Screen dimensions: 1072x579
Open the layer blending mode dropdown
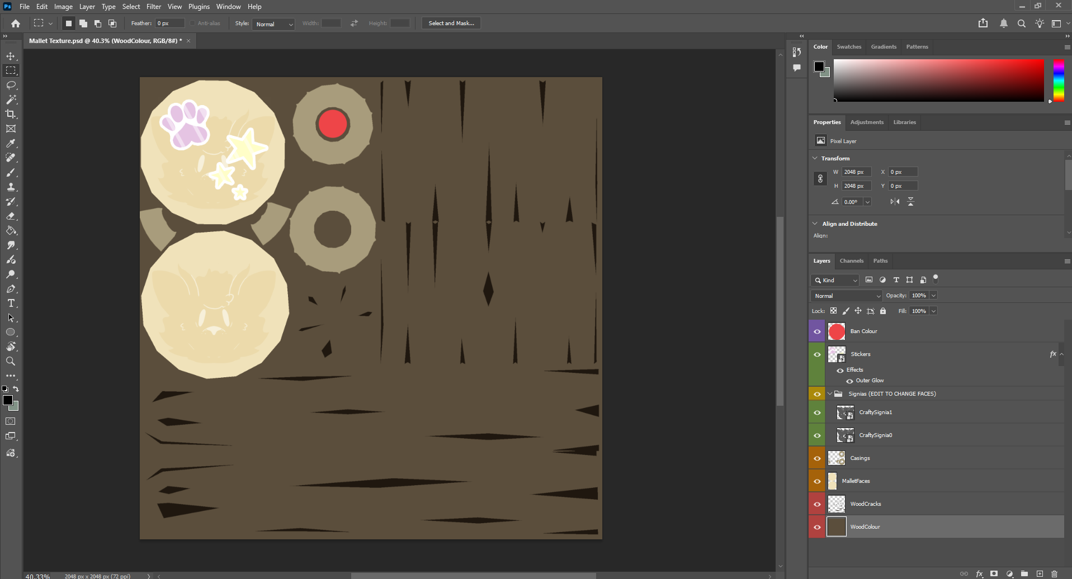(846, 295)
